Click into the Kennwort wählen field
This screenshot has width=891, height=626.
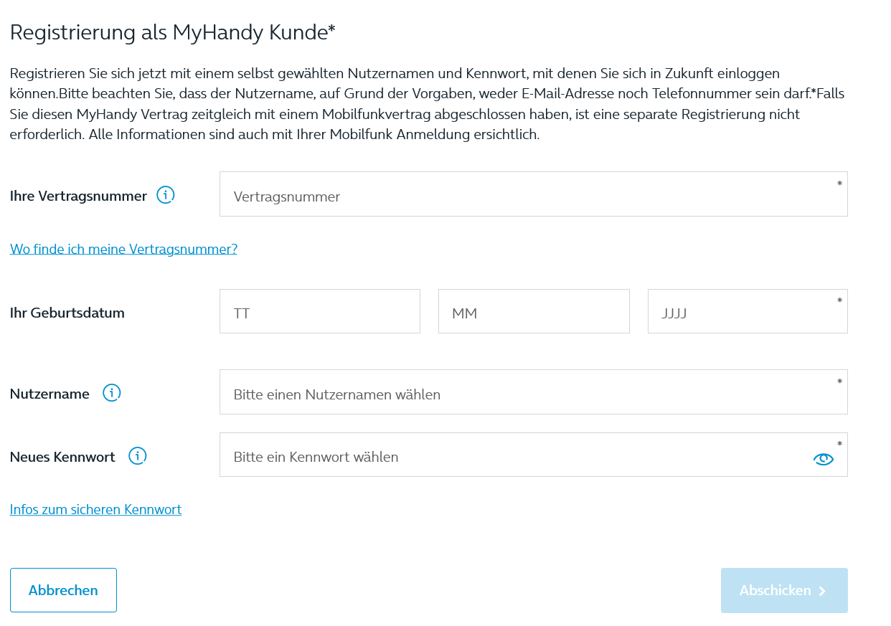pos(534,455)
